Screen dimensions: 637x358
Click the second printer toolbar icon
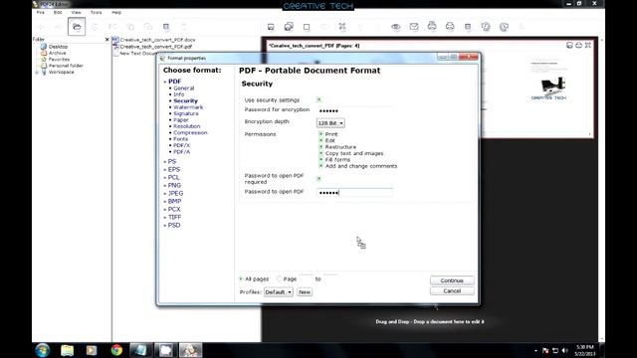(x=450, y=27)
